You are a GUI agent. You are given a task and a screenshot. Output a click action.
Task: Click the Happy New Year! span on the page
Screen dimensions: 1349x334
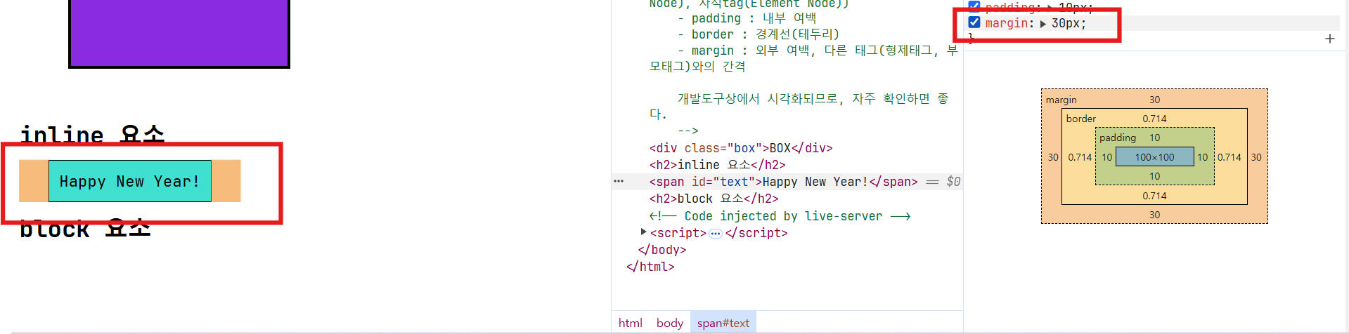[130, 181]
